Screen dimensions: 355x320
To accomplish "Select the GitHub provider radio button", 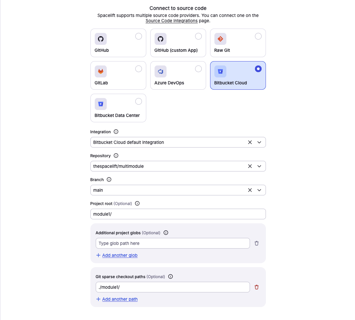I will (139, 36).
